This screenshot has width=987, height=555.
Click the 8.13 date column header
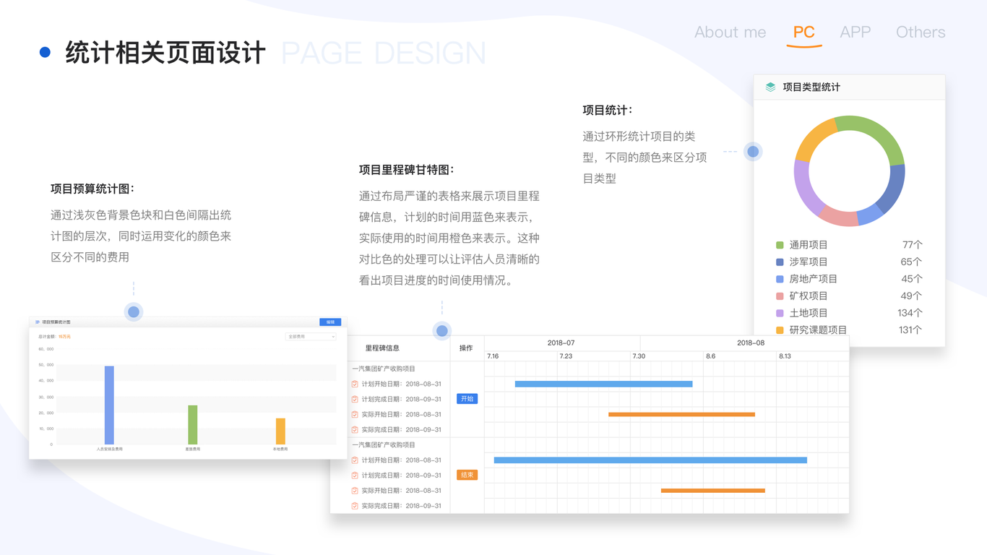pos(785,356)
